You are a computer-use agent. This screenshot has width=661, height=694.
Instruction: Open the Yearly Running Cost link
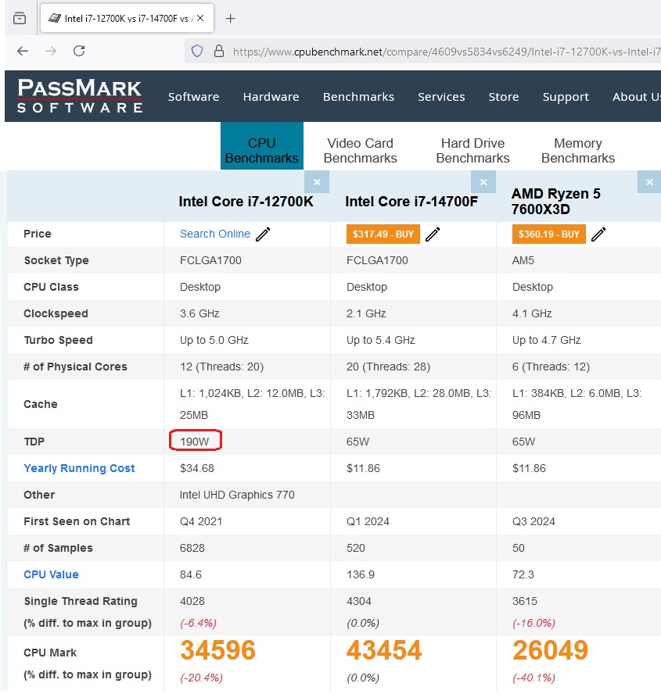(79, 468)
